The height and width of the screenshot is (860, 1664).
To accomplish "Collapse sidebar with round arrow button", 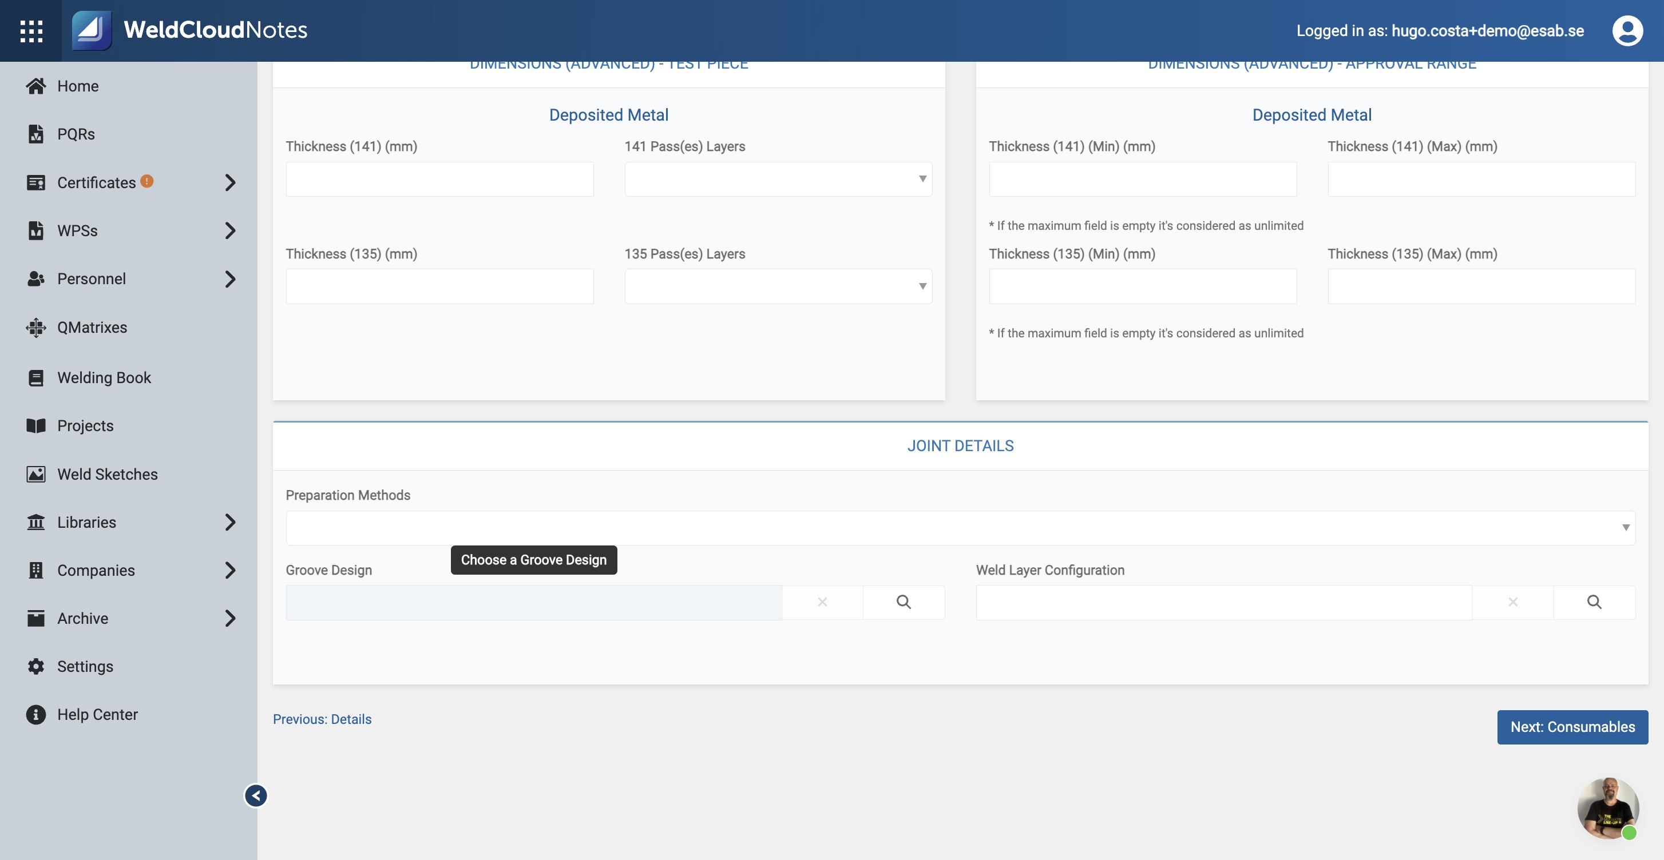I will coord(256,795).
